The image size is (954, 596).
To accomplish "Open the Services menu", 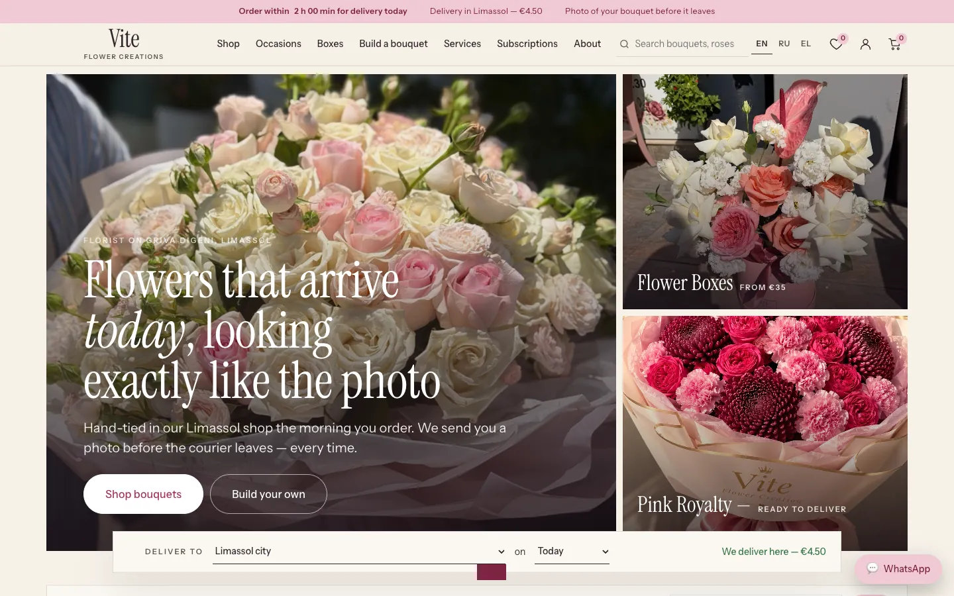I will [462, 44].
